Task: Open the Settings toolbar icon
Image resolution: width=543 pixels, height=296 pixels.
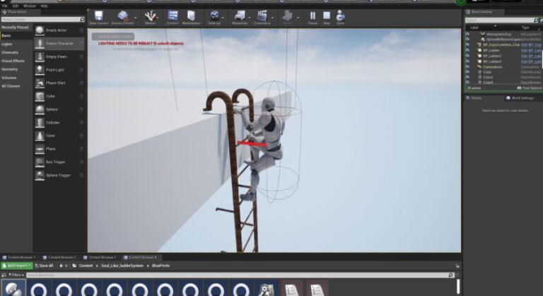Action: pos(214,18)
